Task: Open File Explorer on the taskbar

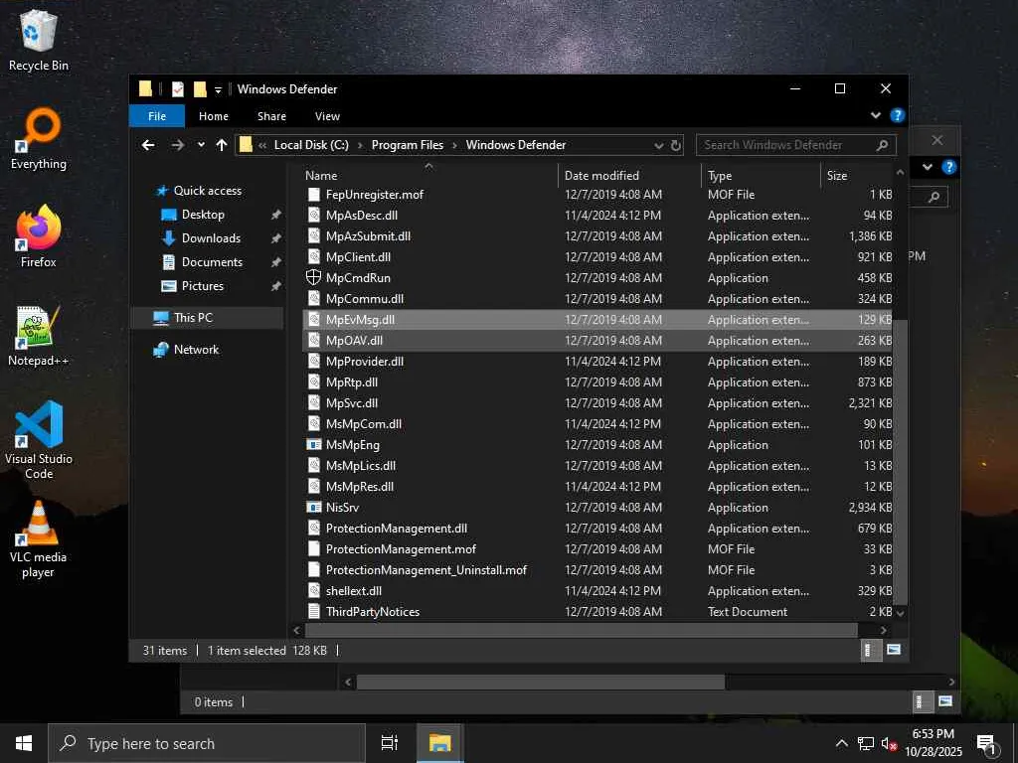Action: (439, 743)
